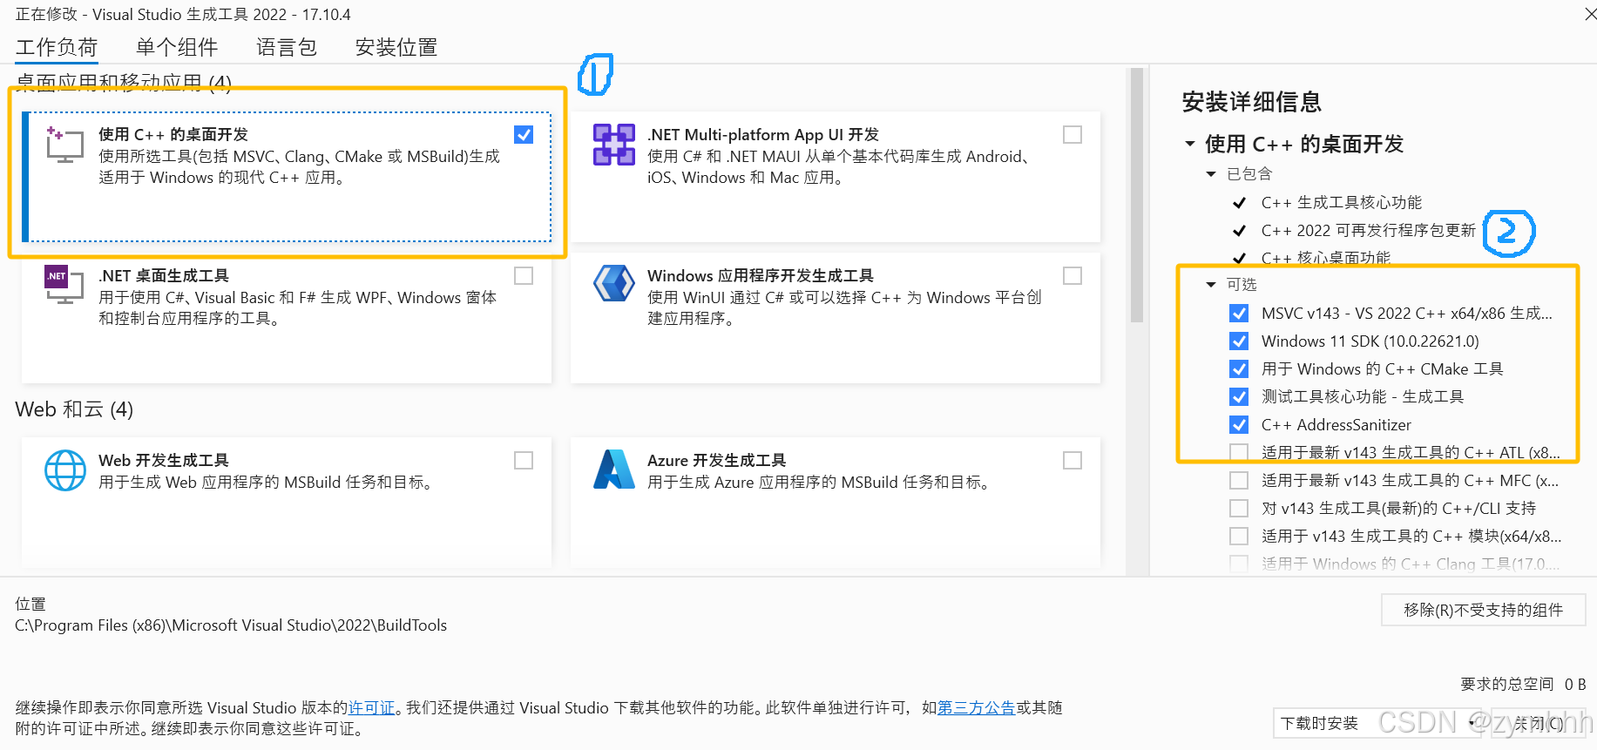Click the 安装详细信息 heading
This screenshot has width=1597, height=750.
1252,102
